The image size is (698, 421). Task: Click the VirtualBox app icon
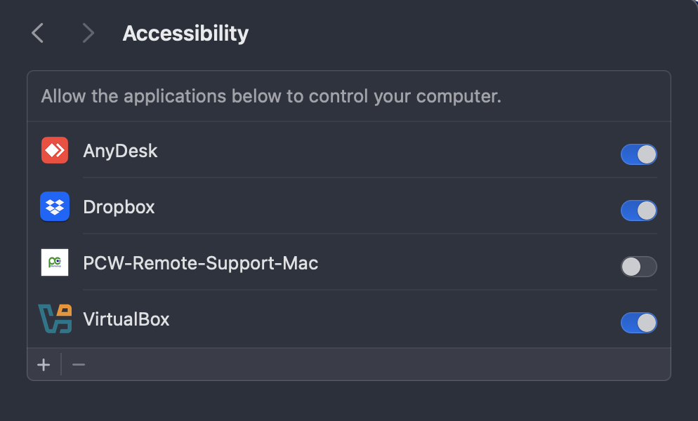[55, 319]
